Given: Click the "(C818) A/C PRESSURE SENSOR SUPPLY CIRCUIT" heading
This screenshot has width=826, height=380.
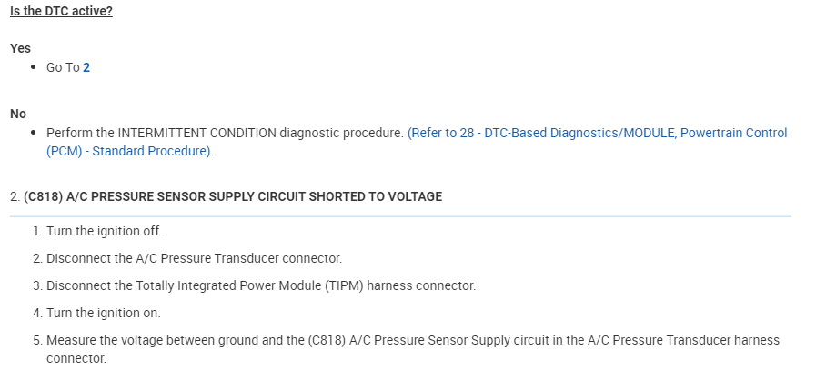Looking at the screenshot, I should [x=173, y=196].
